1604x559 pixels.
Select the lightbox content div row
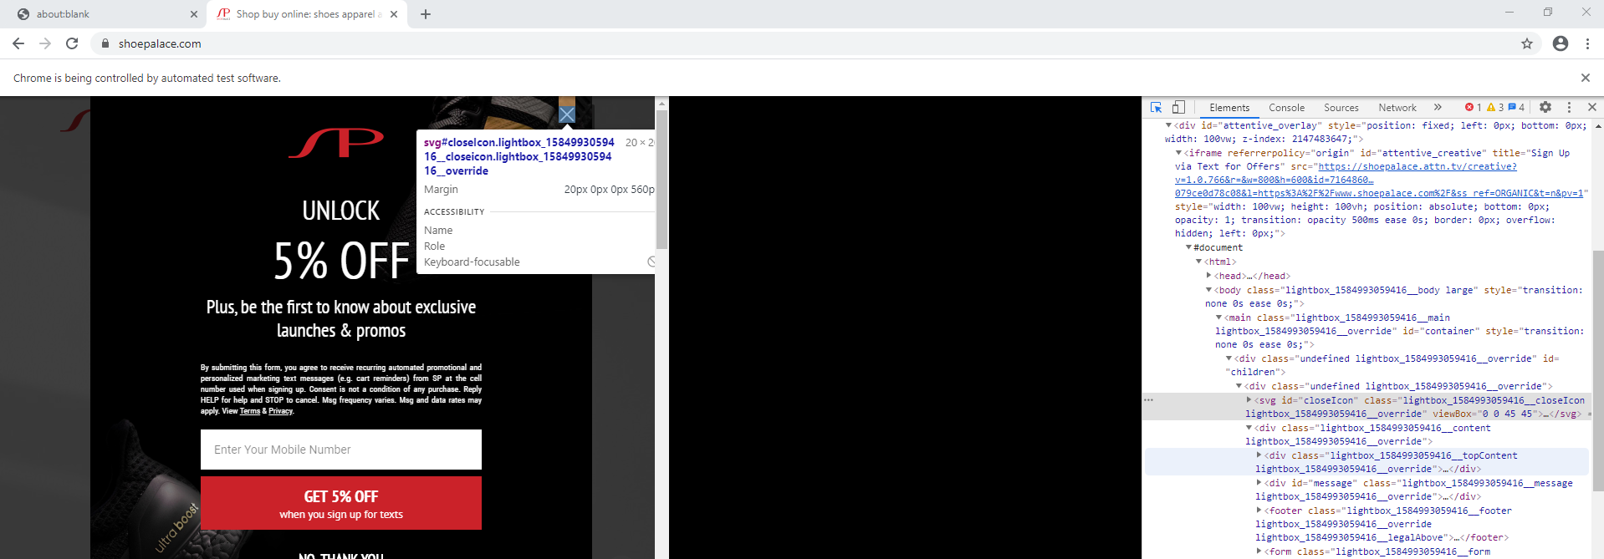pyautogui.click(x=1368, y=434)
